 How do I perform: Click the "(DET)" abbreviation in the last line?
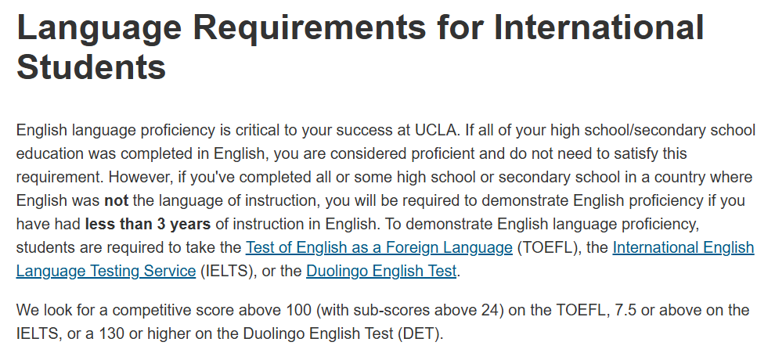click(x=420, y=334)
